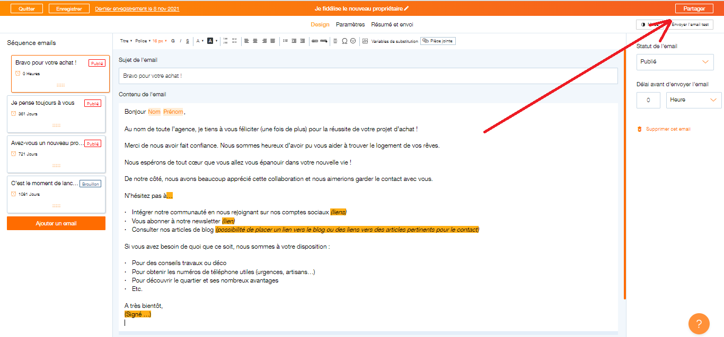The image size is (724, 337).
Task: Click the Quitter button
Action: tap(27, 8)
